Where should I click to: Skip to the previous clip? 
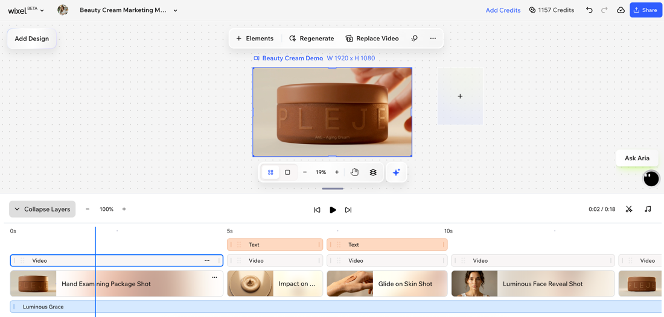(317, 210)
